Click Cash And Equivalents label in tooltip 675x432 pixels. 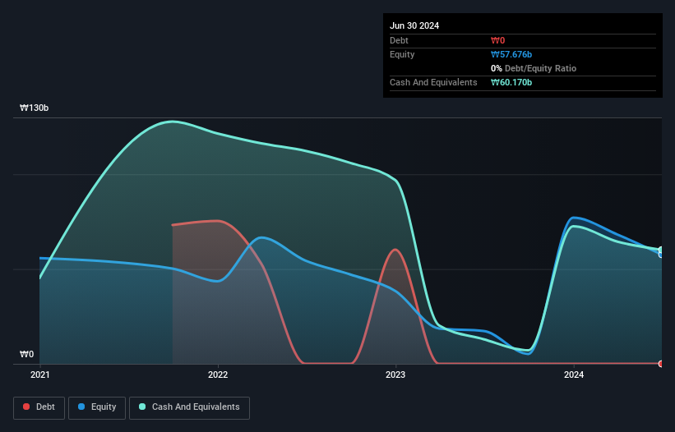pos(433,82)
